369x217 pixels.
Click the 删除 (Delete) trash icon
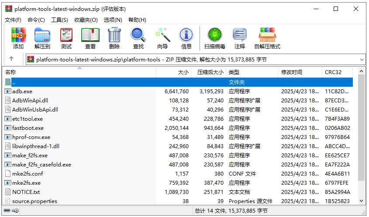114,38
